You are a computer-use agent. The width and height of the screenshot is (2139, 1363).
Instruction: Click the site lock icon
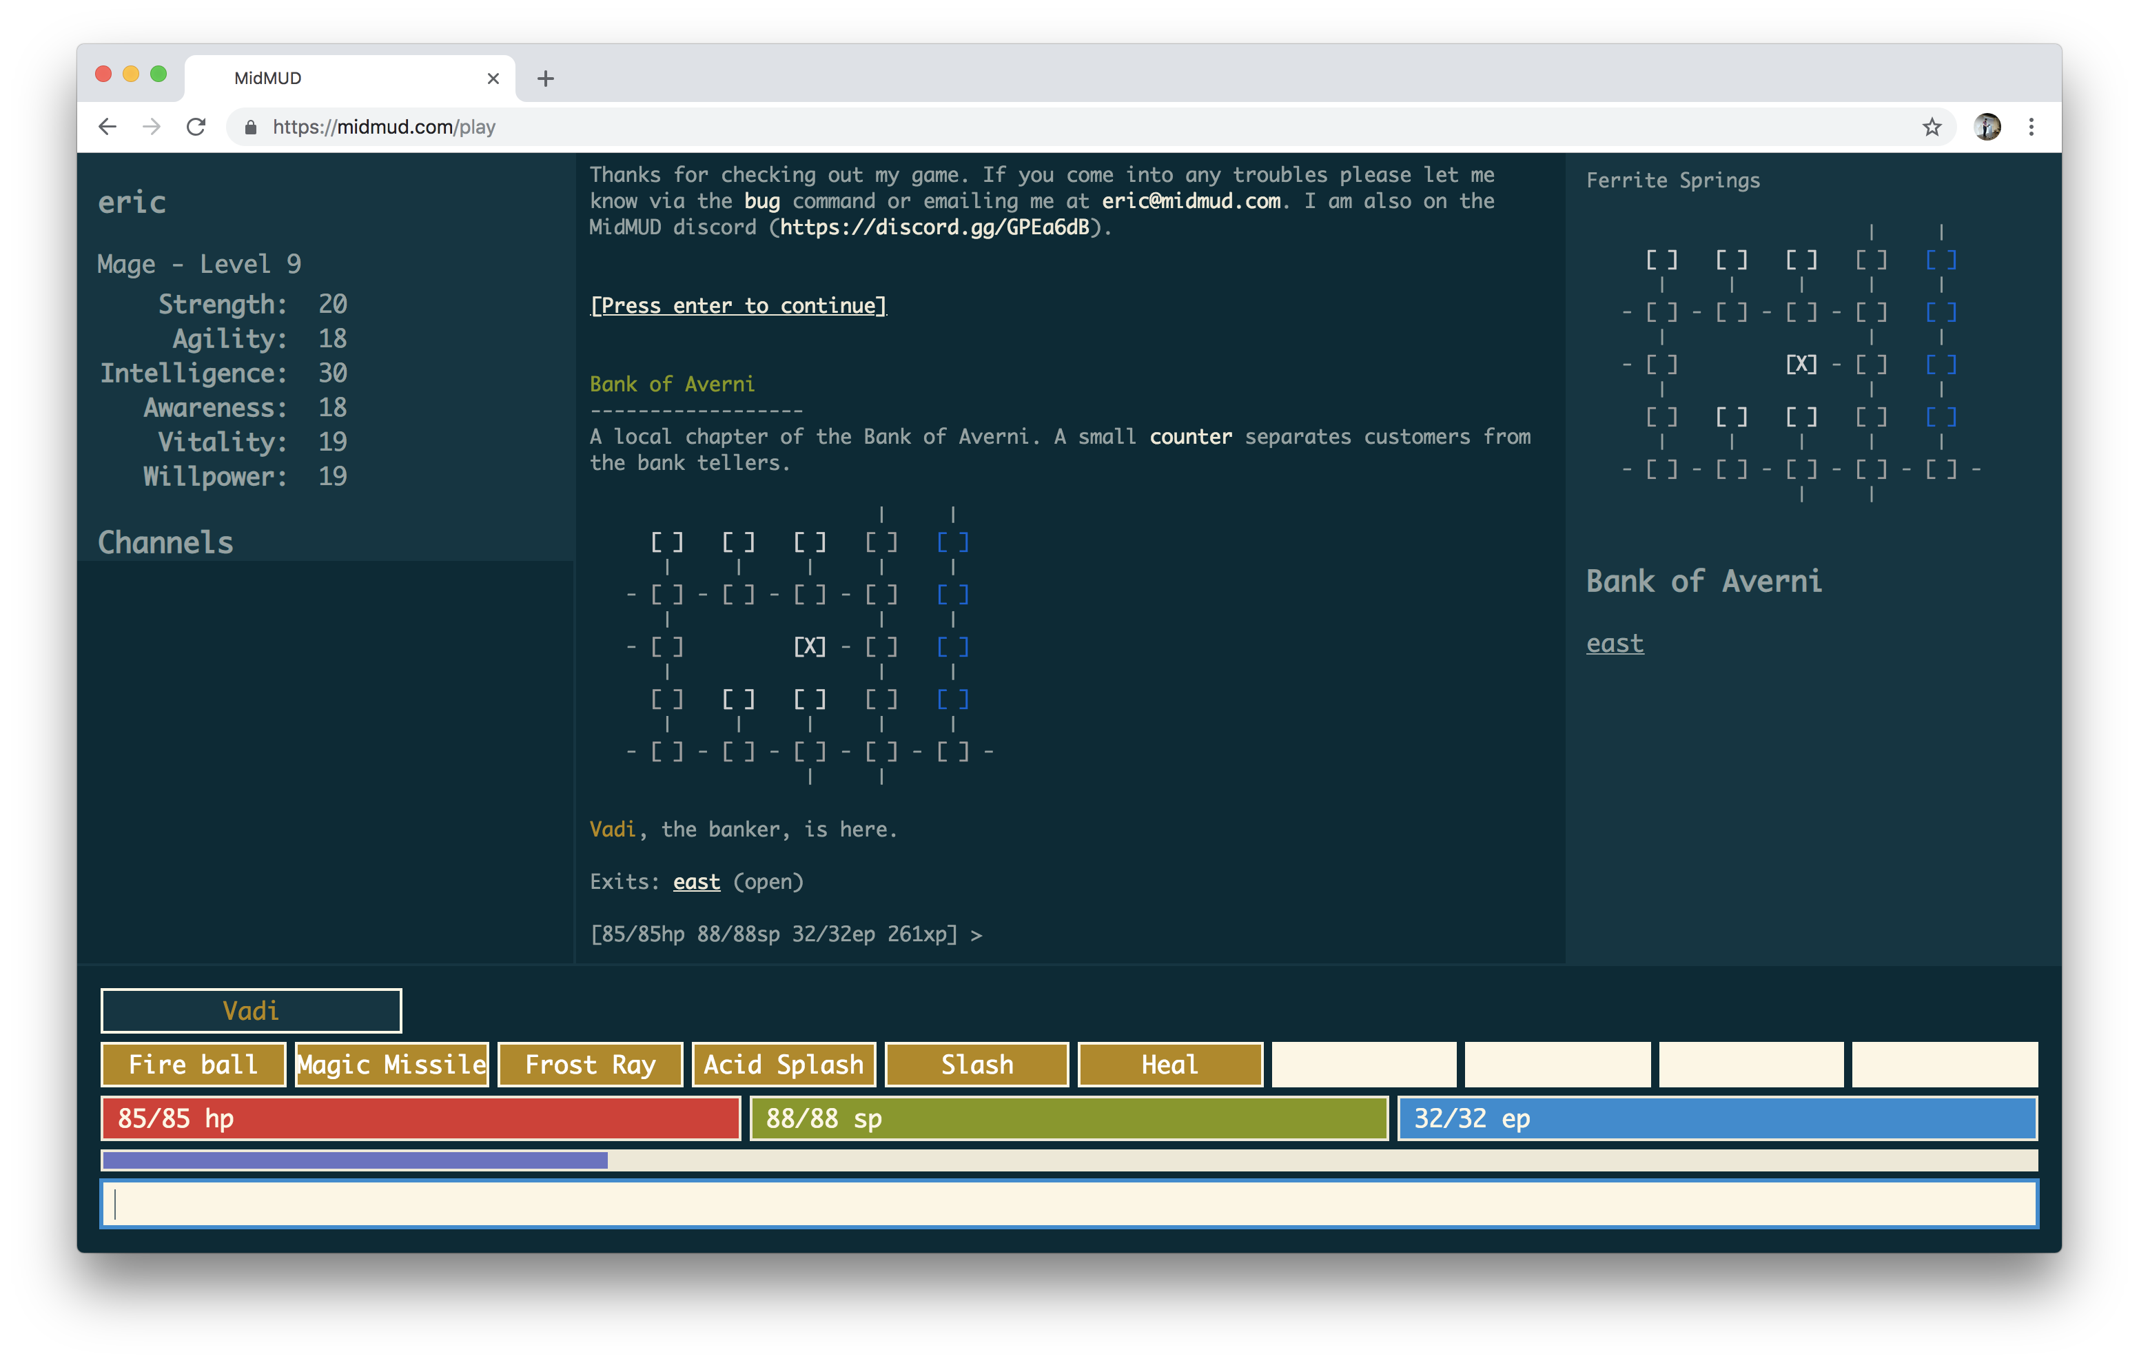coord(252,127)
